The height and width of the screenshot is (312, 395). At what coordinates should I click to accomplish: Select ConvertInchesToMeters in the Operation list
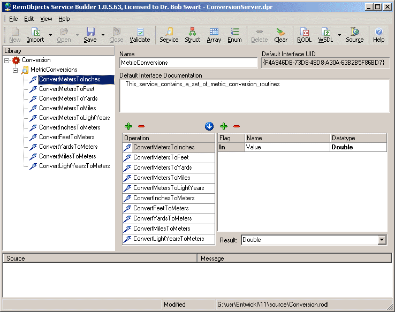(169, 198)
